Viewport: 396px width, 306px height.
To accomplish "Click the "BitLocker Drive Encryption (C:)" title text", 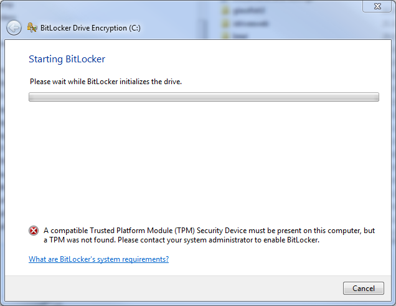I will [90, 28].
